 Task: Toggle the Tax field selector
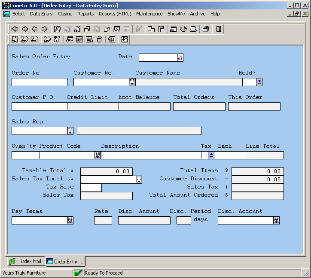(x=211, y=155)
